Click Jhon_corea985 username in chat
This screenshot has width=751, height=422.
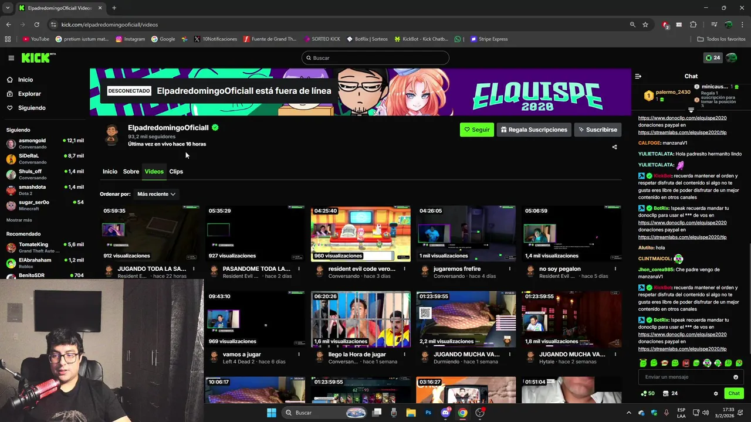tap(655, 270)
